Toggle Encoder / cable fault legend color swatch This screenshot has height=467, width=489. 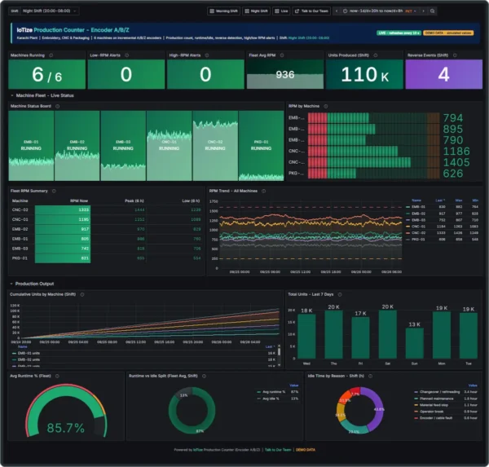(416, 418)
